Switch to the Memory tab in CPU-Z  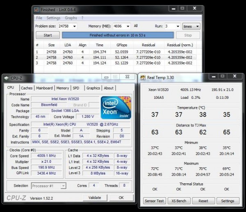pyautogui.click(x=63, y=88)
